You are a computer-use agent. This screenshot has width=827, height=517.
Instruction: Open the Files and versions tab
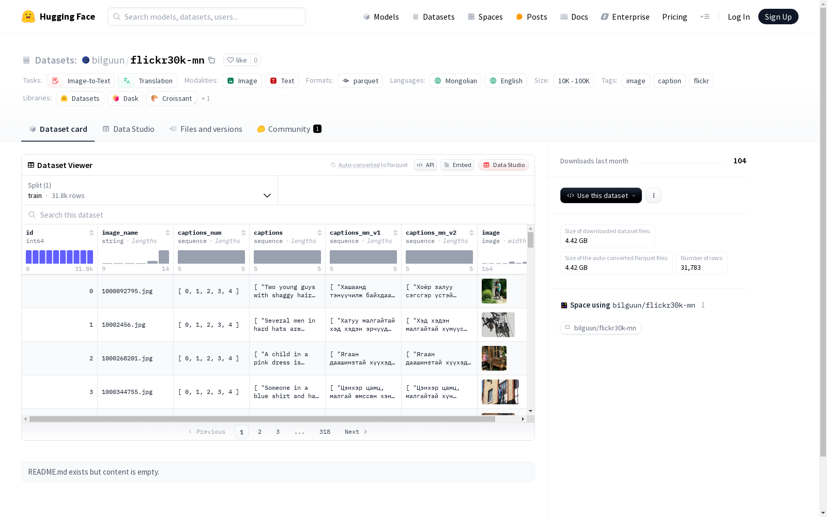[x=206, y=129]
